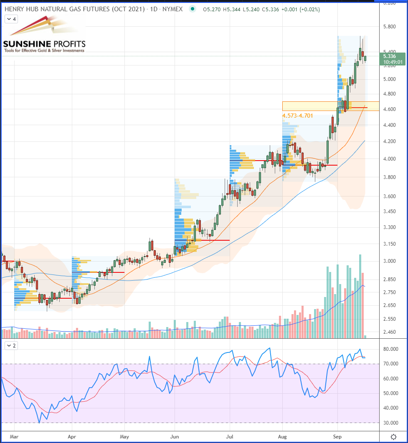Image resolution: width=408 pixels, height=443 pixels.
Task: Click the H5.344 high value in header
Action: tap(232, 10)
